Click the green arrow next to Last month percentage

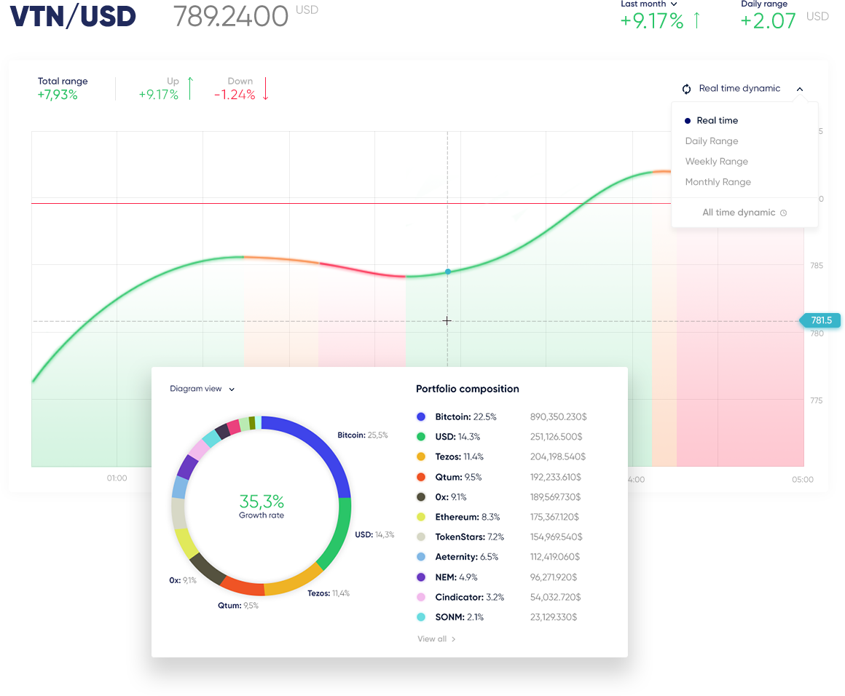tap(696, 20)
